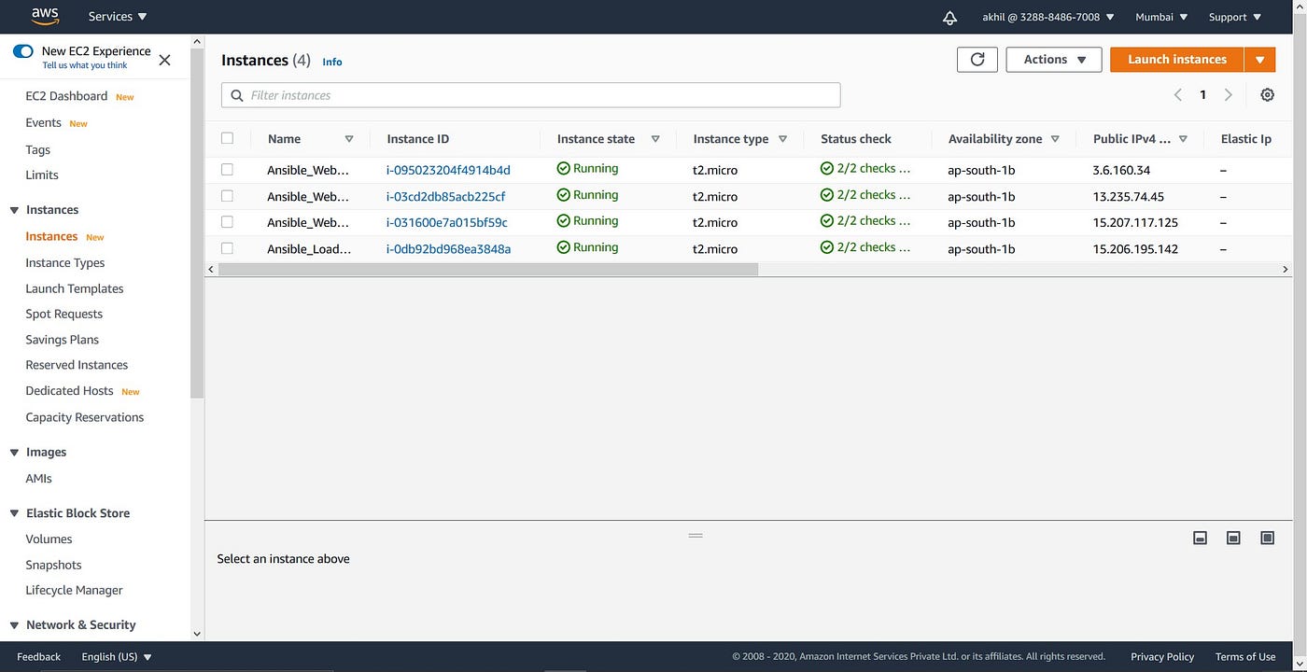Go to previous page arrow
This screenshot has width=1307, height=672.
[1178, 95]
